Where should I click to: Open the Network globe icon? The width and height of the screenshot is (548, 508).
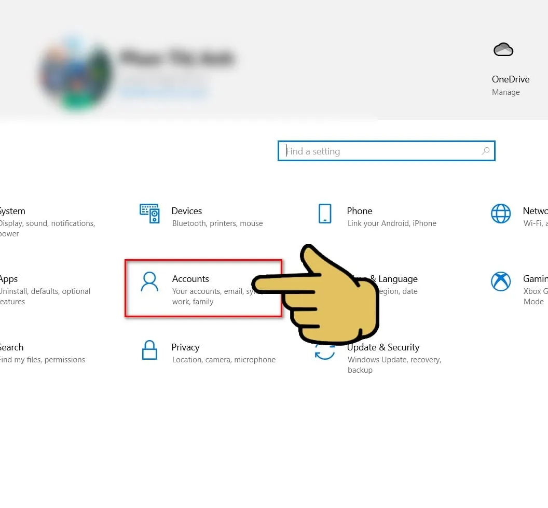coord(501,214)
